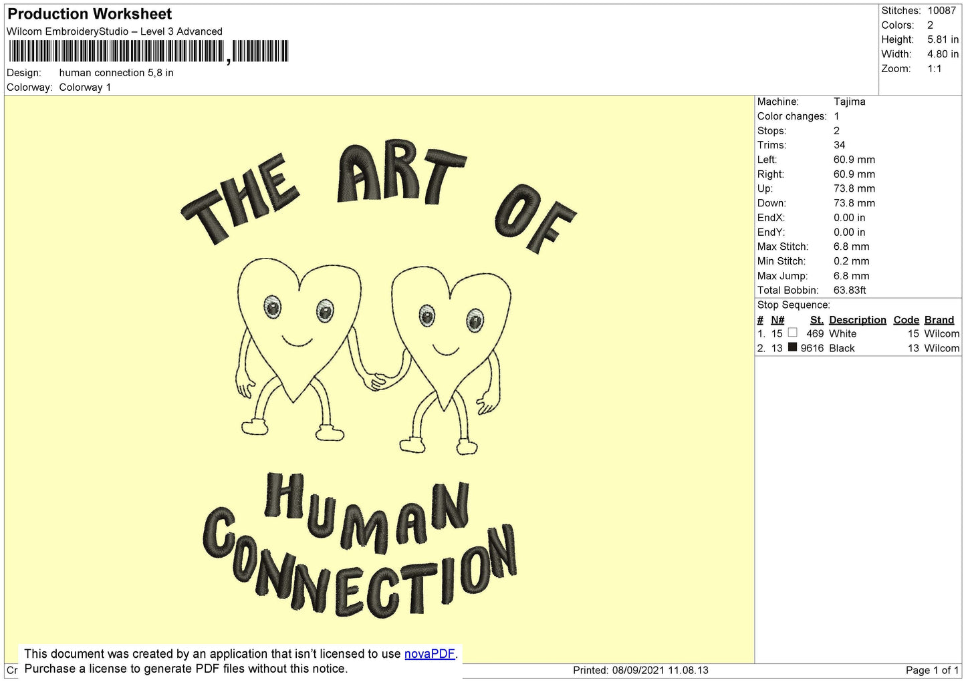Image resolution: width=966 pixels, height=682 pixels.
Task: Click the 'Color changes:' label
Action: coord(792,116)
